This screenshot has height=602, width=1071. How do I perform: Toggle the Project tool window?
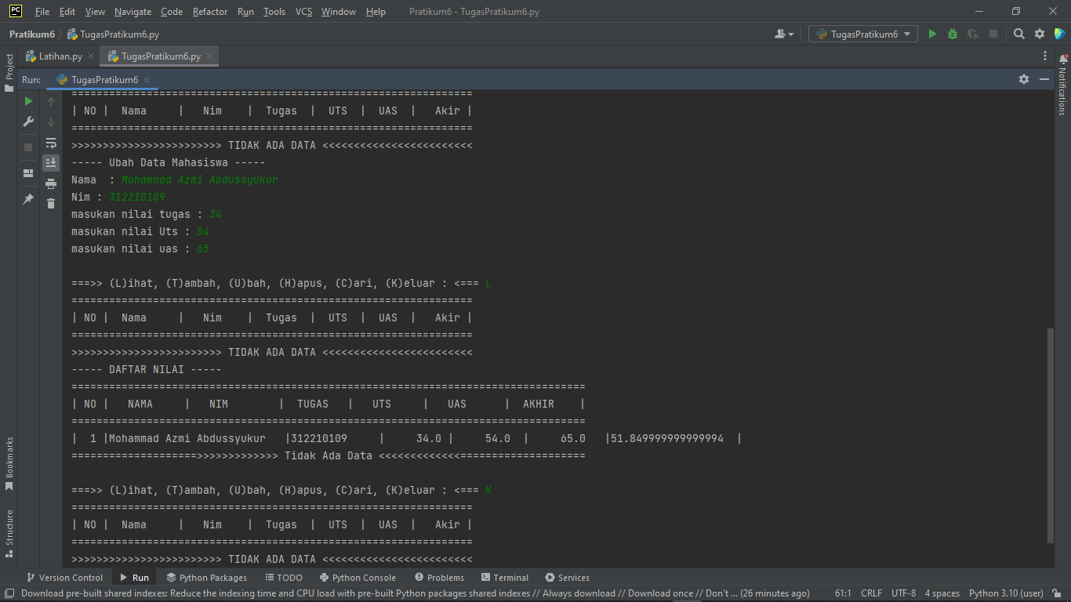pos(9,72)
